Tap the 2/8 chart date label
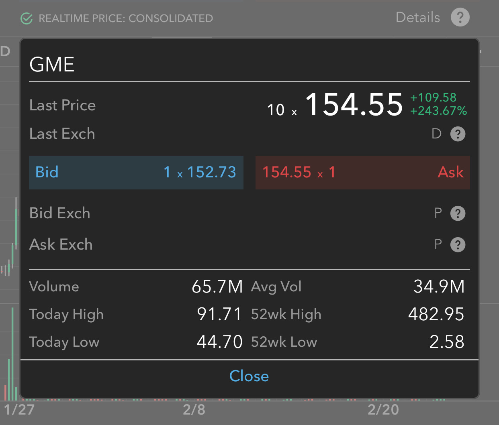 [194, 410]
